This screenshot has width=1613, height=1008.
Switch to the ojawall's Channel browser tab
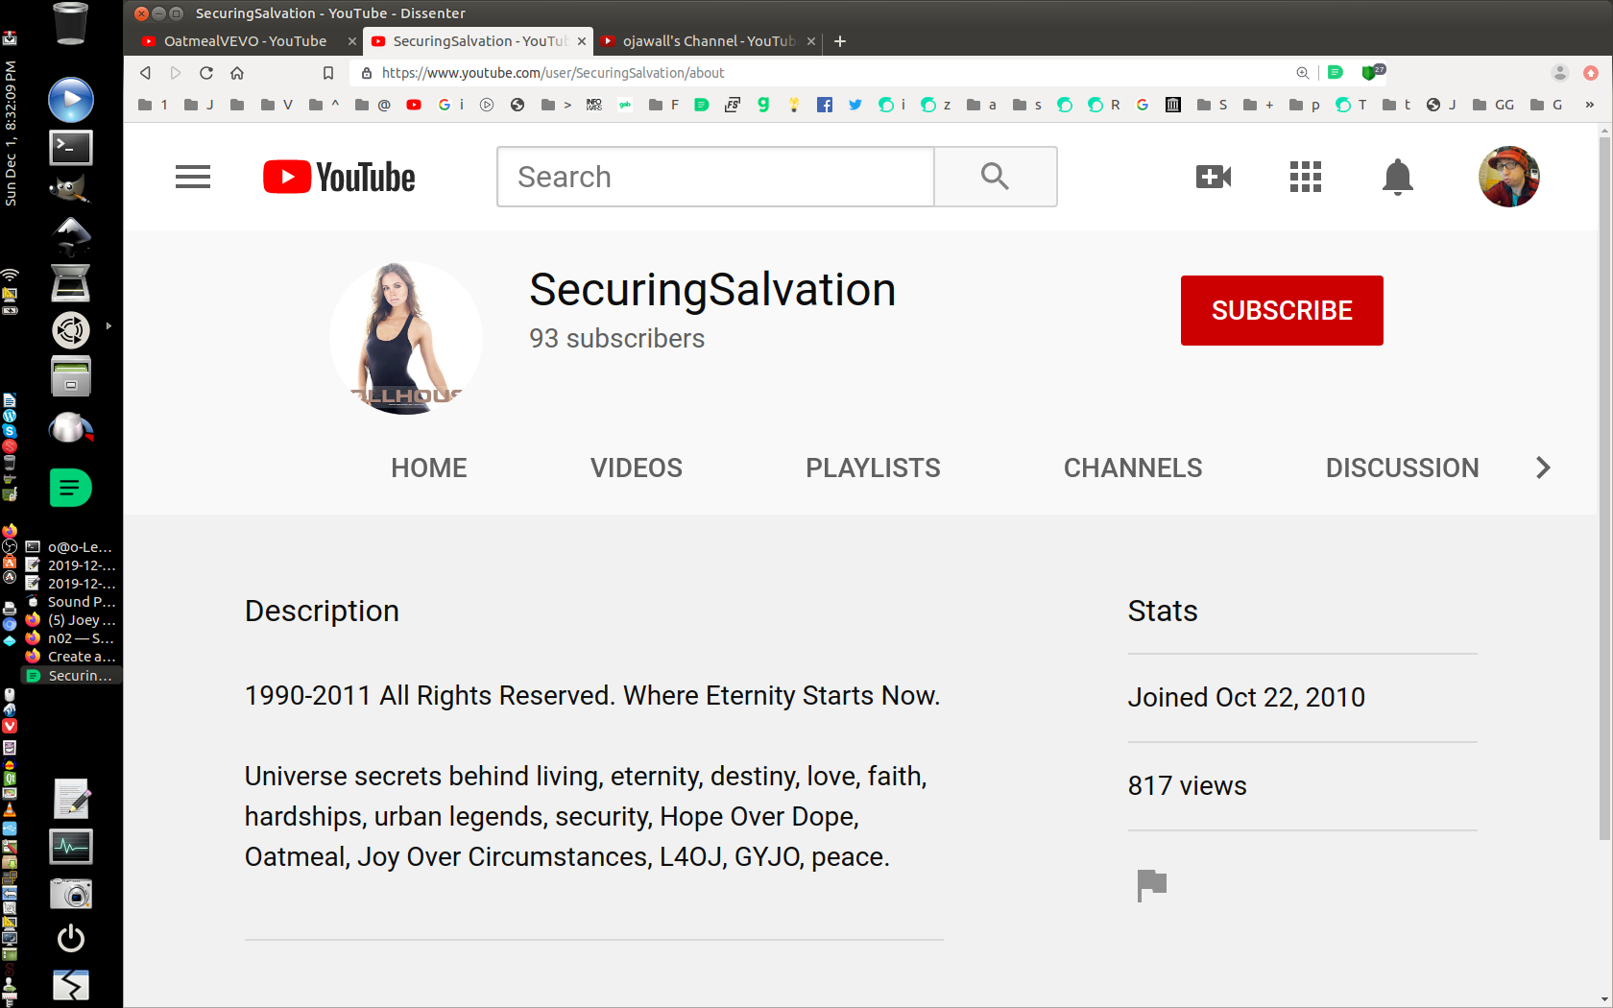(x=709, y=41)
